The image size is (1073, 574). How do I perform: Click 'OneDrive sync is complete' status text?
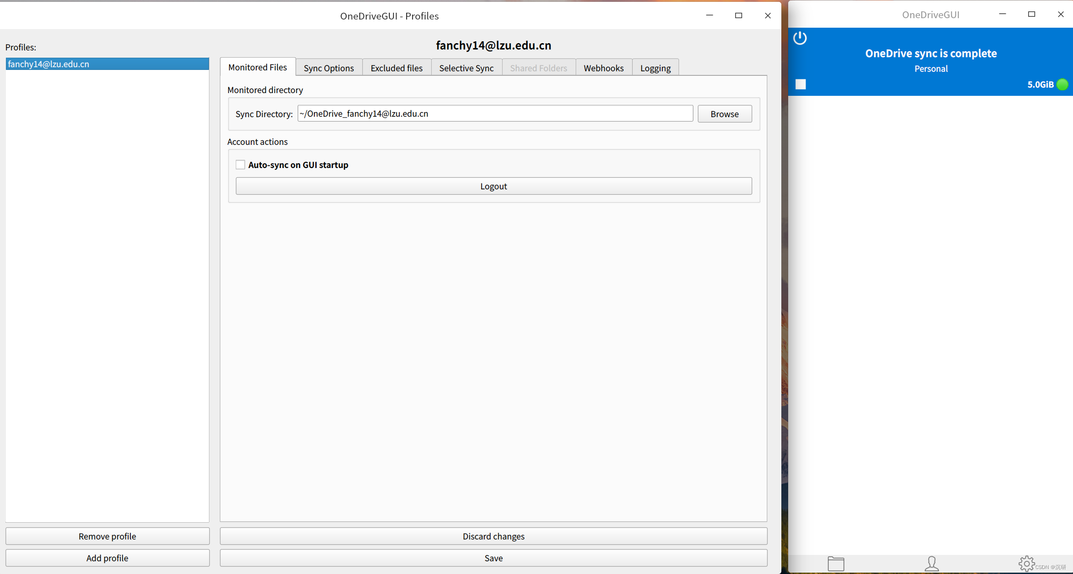point(931,53)
